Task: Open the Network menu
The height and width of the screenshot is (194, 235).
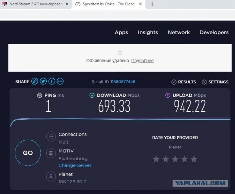Action: 179,32
